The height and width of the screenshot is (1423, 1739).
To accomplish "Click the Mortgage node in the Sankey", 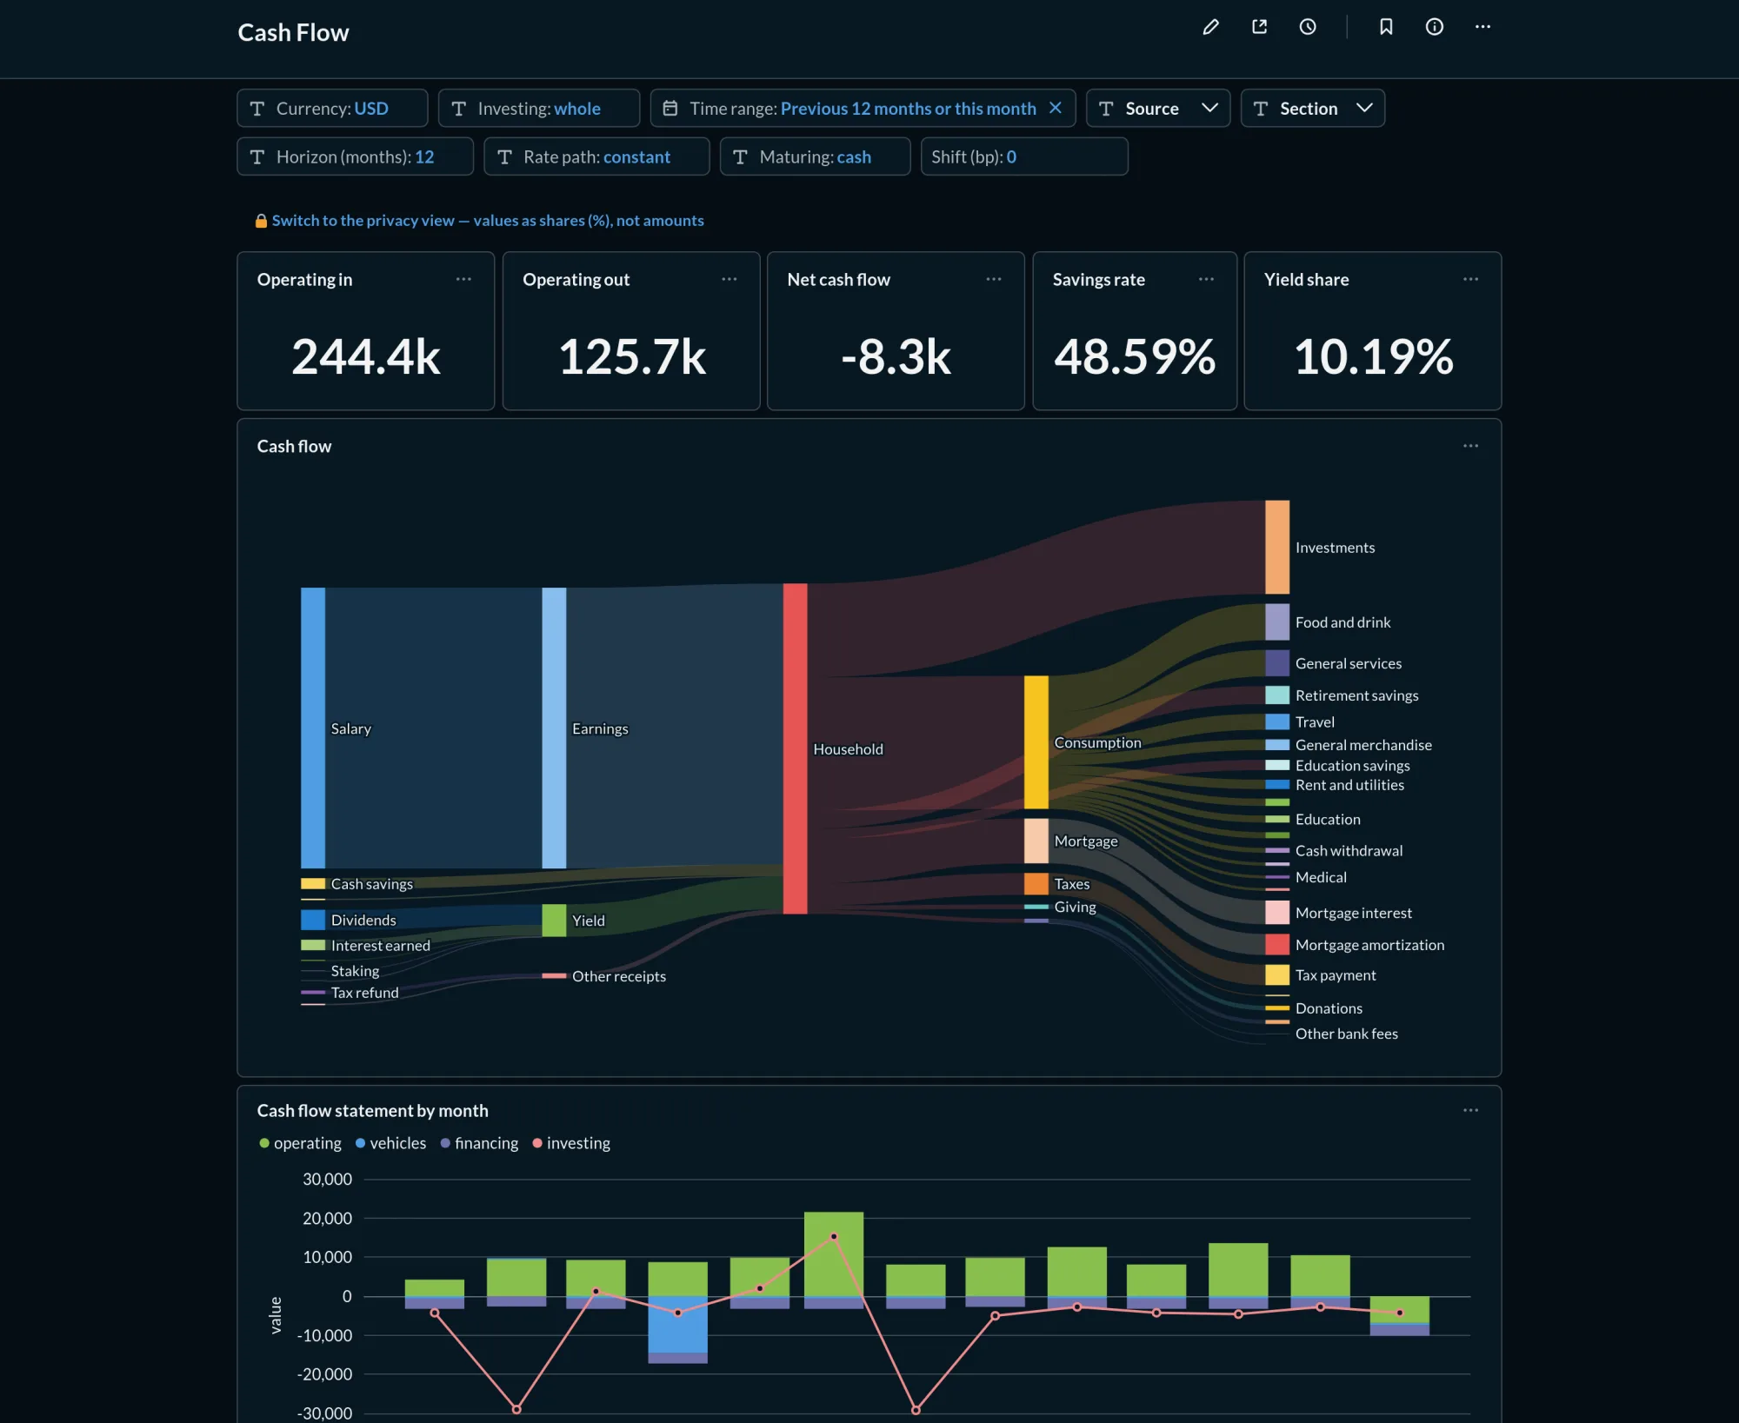I will (x=1036, y=841).
